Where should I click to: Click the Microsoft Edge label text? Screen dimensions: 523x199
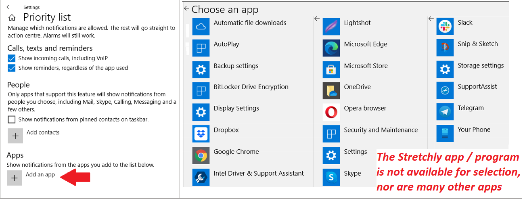click(x=366, y=44)
